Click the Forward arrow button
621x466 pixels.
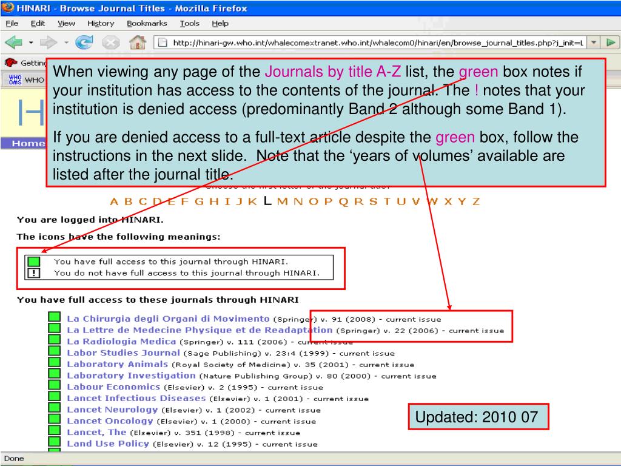click(49, 42)
